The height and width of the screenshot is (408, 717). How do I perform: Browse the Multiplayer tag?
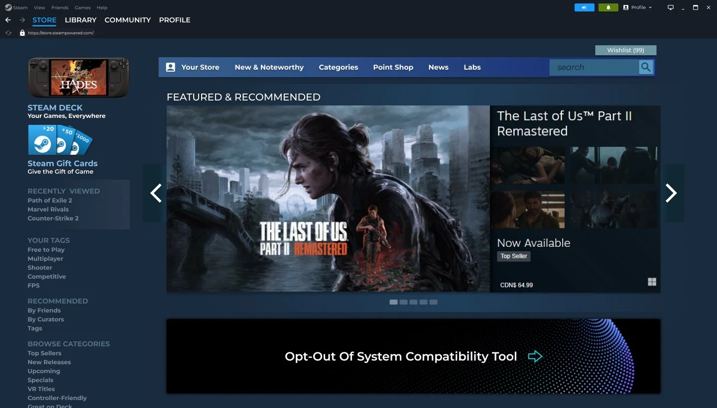click(x=45, y=259)
